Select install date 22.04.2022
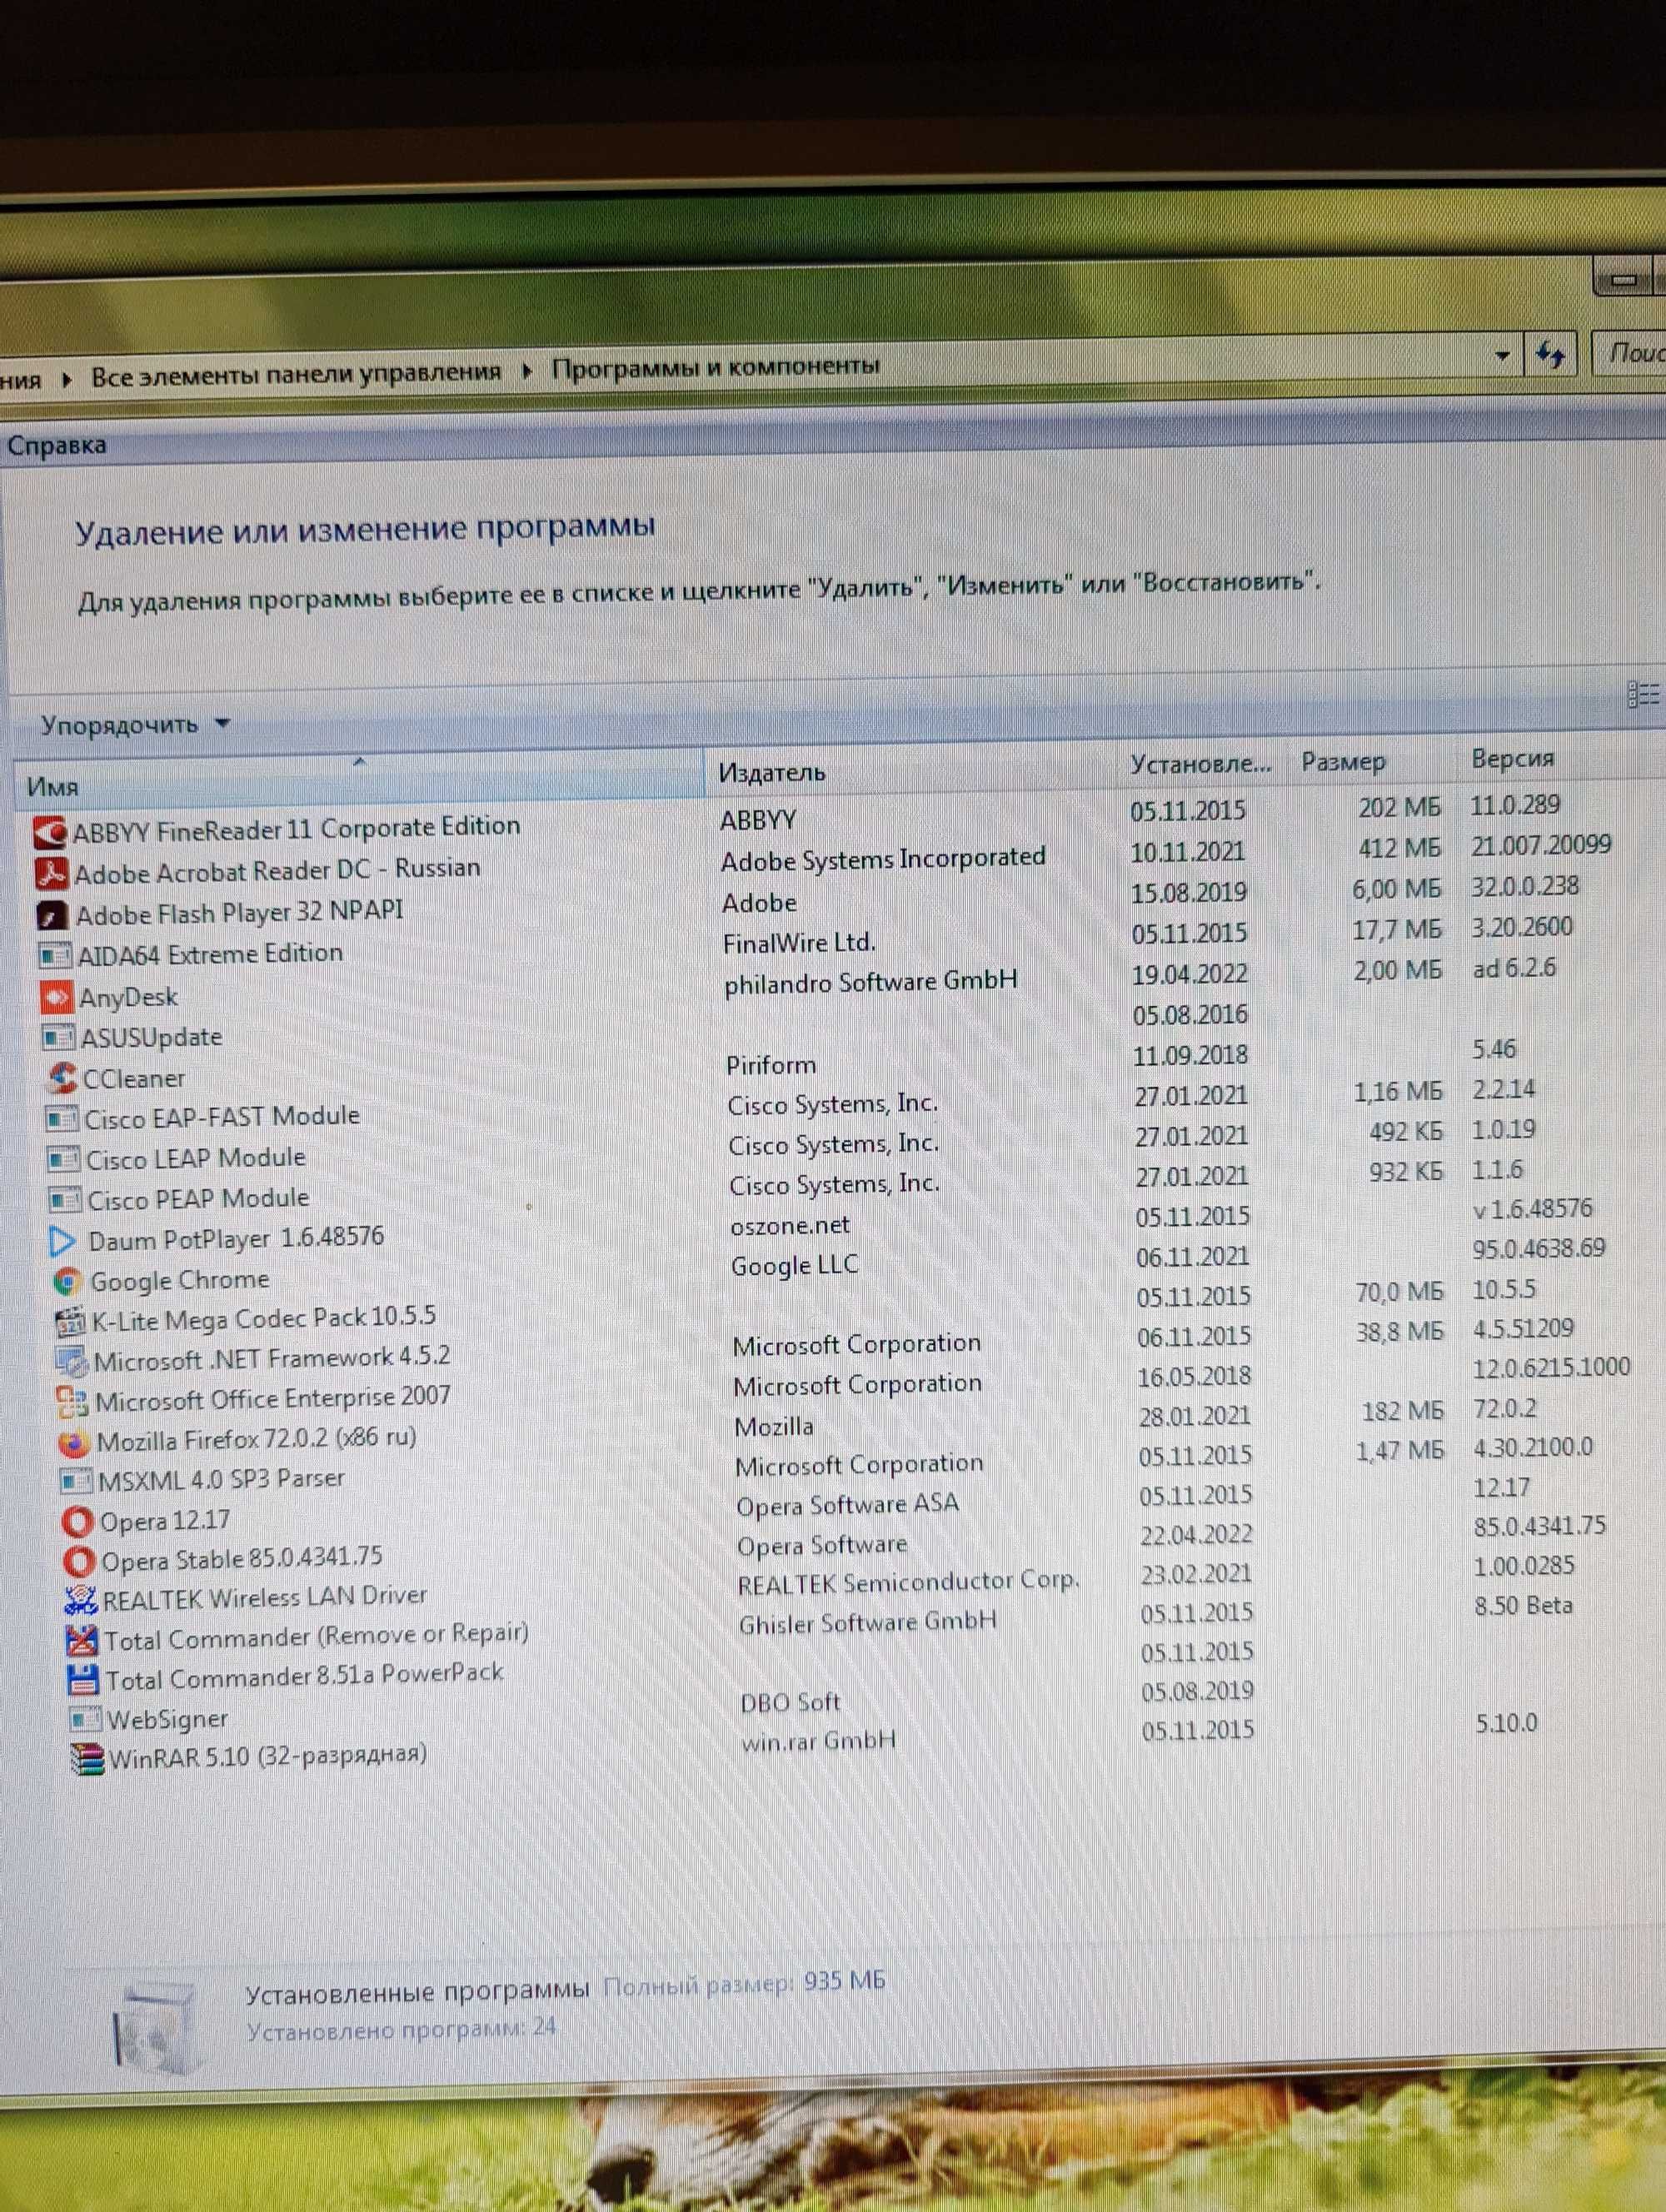This screenshot has height=2212, width=1666. point(1196,1534)
